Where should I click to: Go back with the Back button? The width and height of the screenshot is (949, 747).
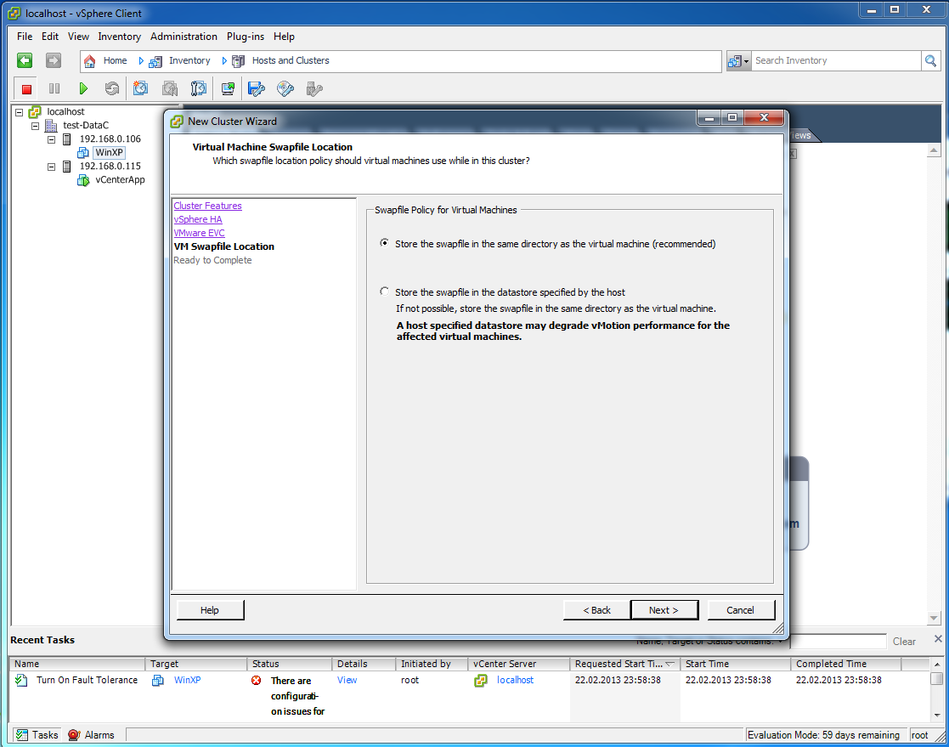(x=596, y=610)
